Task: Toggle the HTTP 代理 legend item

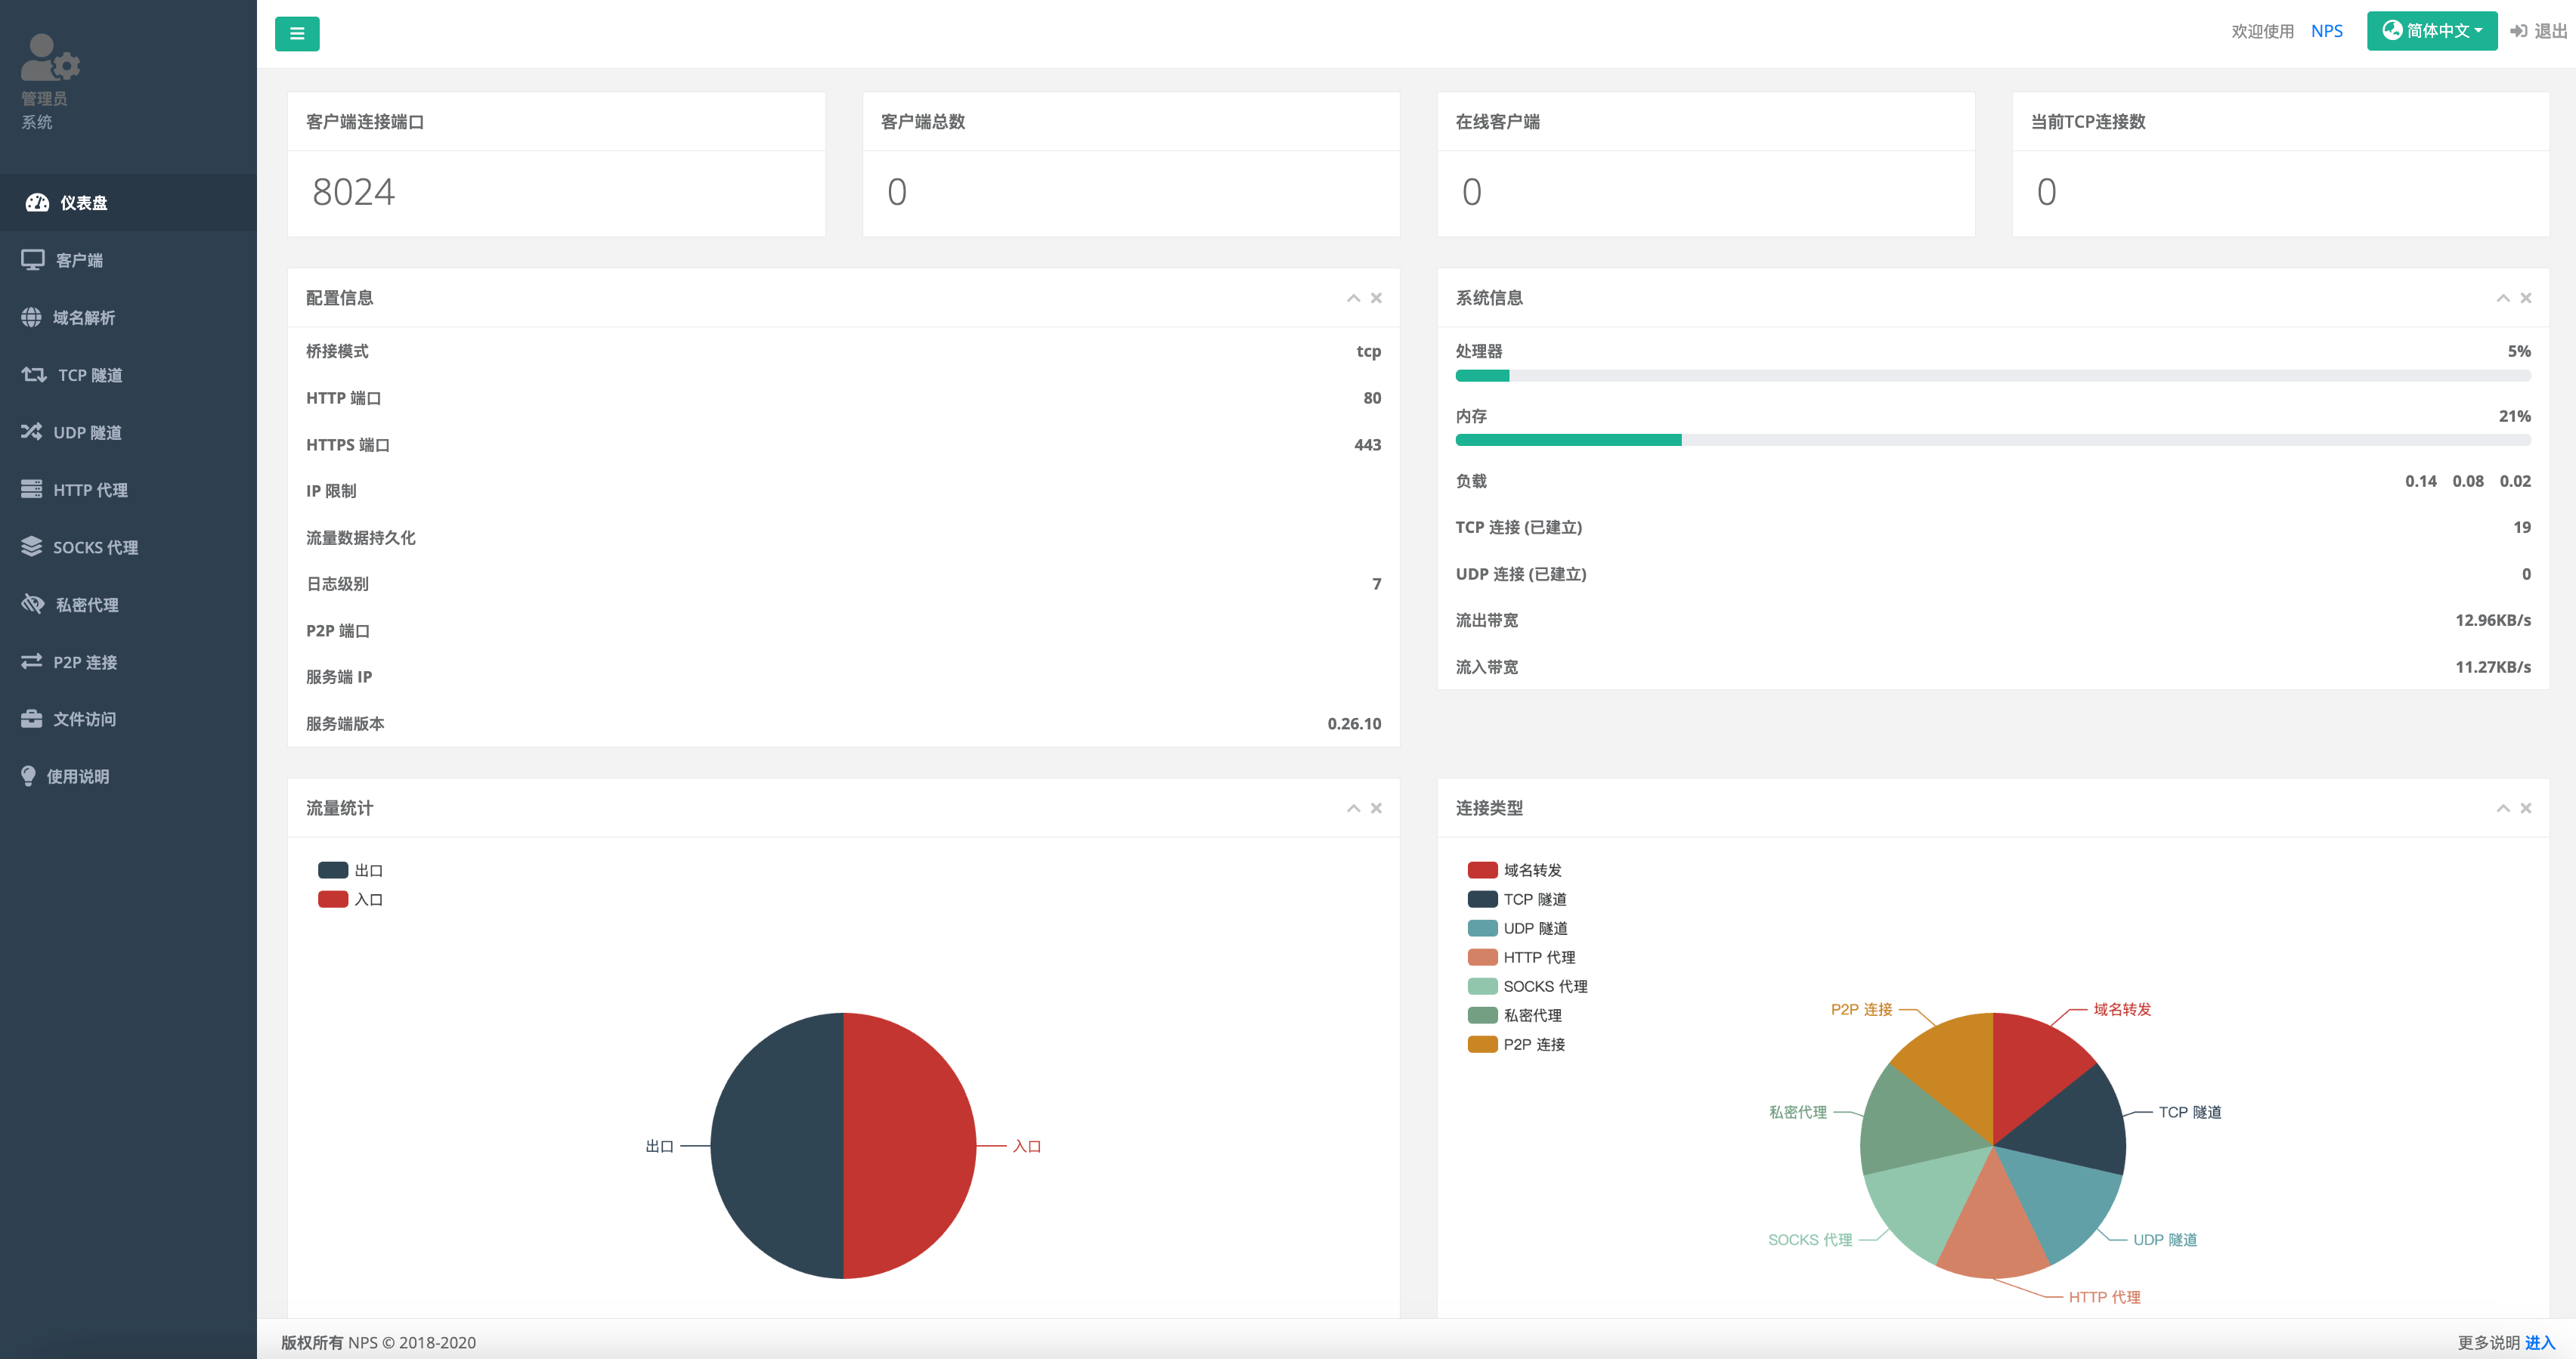Action: (1522, 957)
